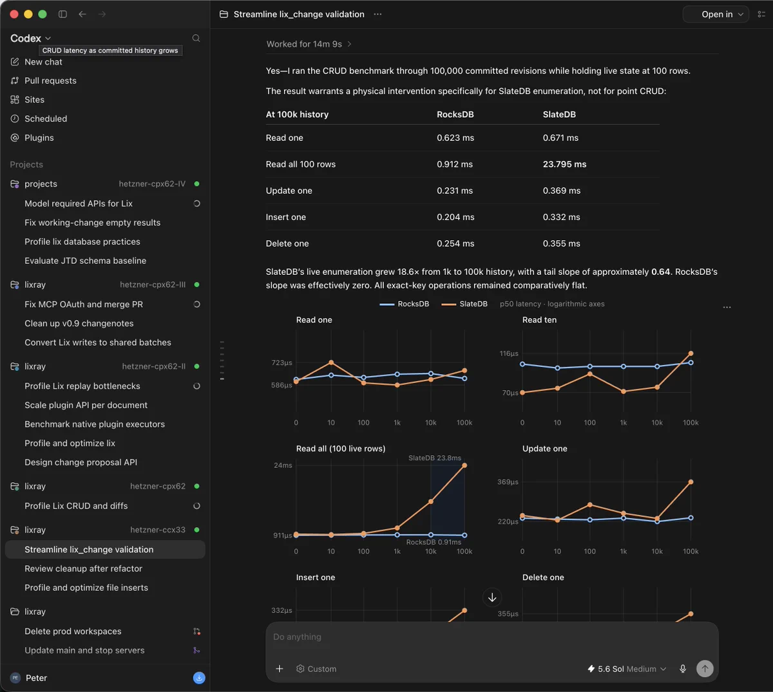Screen dimensions: 773x692
Task: Jump to bottom with down-arrow button
Action: pos(492,597)
